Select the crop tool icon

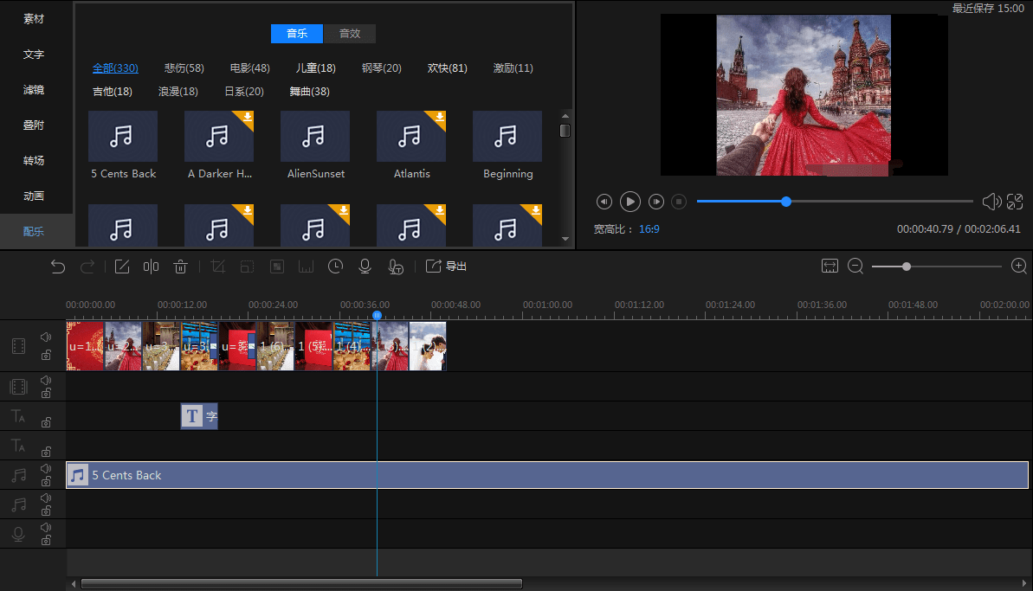(x=218, y=267)
